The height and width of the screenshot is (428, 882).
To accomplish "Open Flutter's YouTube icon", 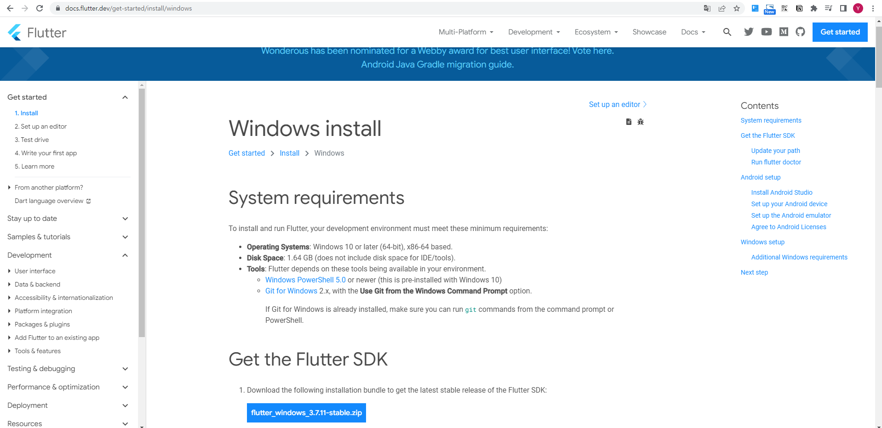I will 766,32.
